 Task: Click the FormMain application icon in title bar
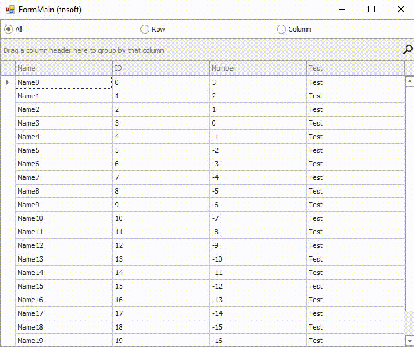click(x=10, y=10)
